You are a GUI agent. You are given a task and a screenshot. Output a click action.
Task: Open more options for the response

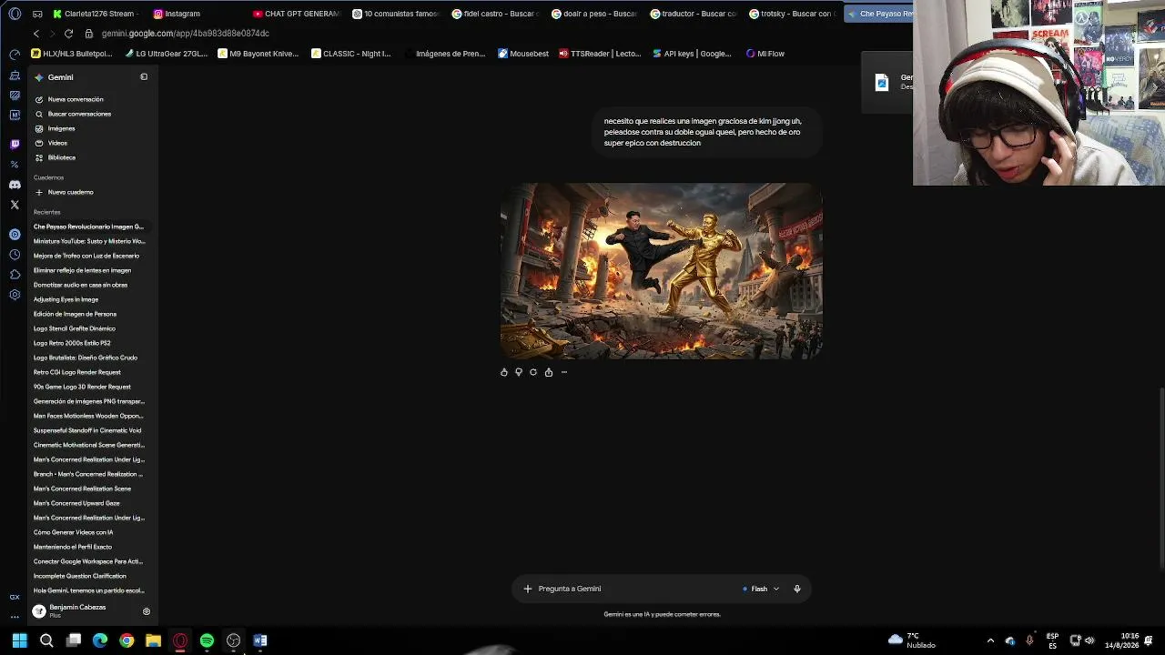(x=564, y=372)
